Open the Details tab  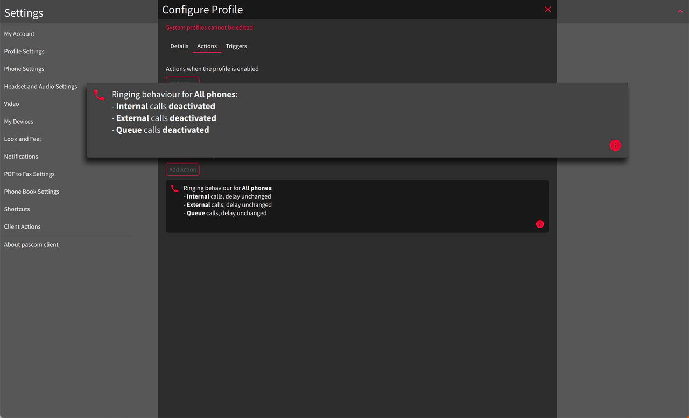click(x=179, y=46)
